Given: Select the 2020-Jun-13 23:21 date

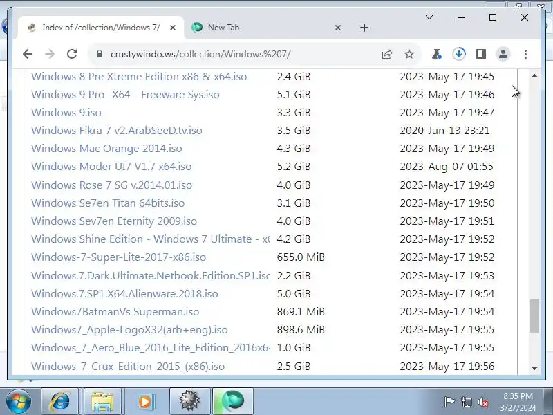Looking at the screenshot, I should coord(444,131).
